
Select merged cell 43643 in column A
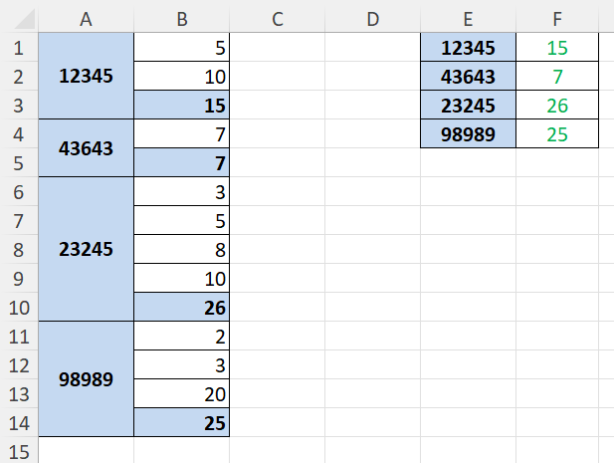tap(86, 148)
